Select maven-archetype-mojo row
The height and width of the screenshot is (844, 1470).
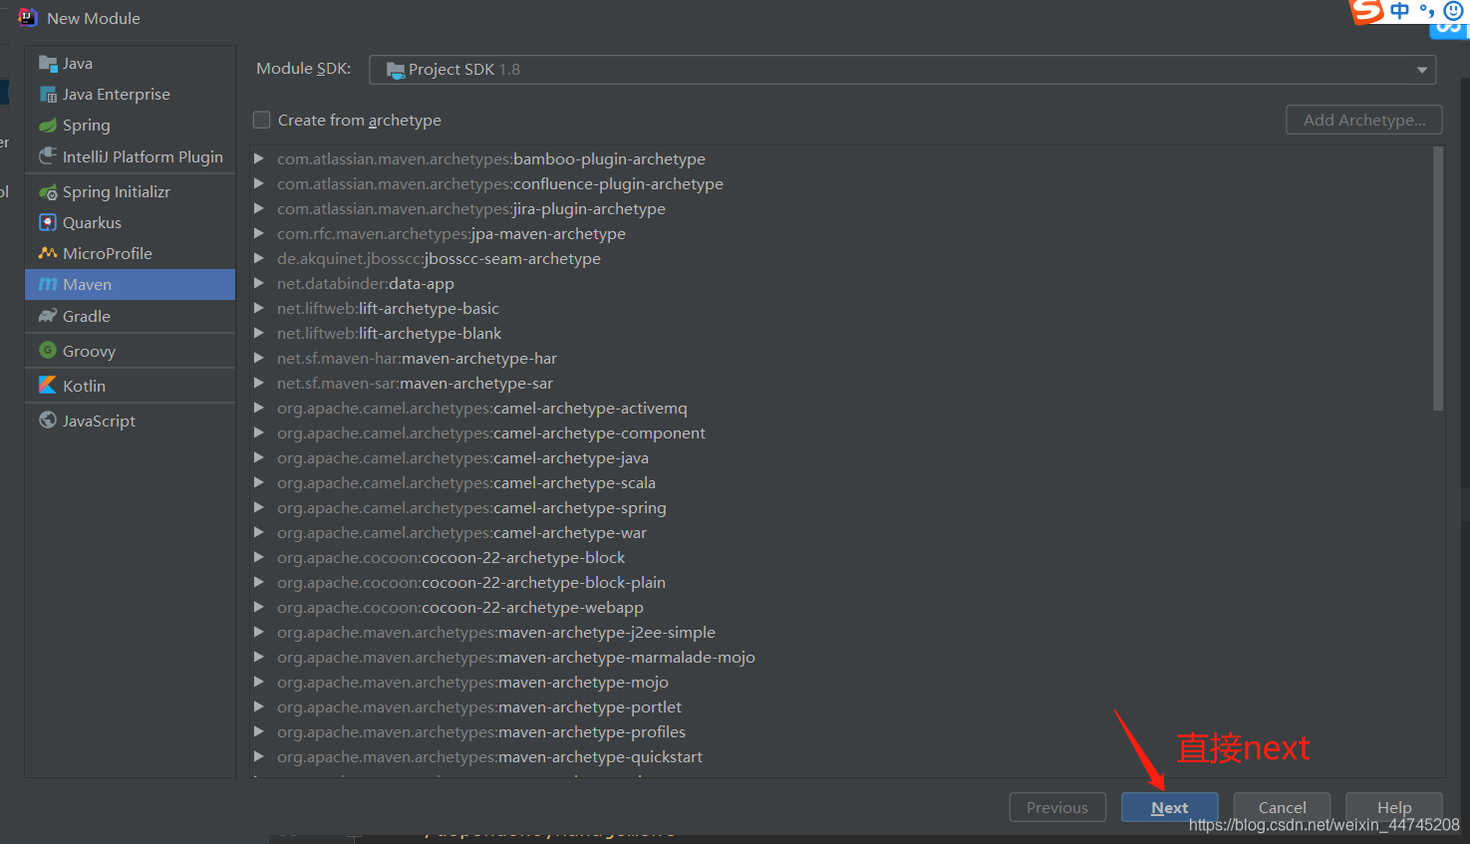tap(842, 682)
